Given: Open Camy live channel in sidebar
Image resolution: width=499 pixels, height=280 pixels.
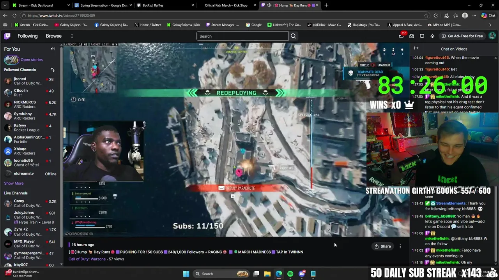Looking at the screenshot, I should 30,203.
